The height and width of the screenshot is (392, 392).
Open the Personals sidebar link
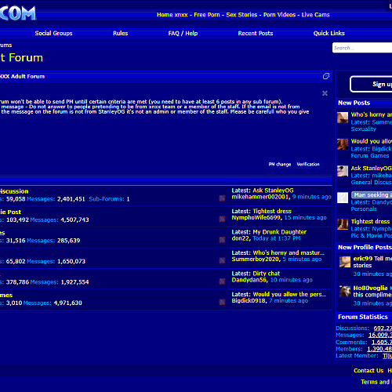(364, 209)
